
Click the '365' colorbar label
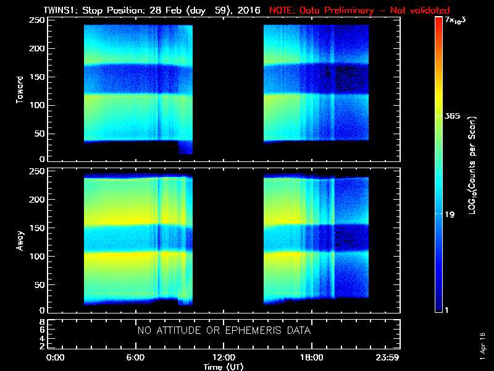click(x=453, y=116)
